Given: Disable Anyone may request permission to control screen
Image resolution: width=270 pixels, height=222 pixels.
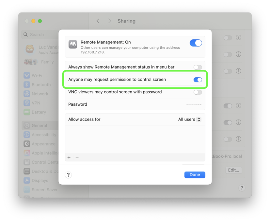Looking at the screenshot, I should [x=198, y=80].
